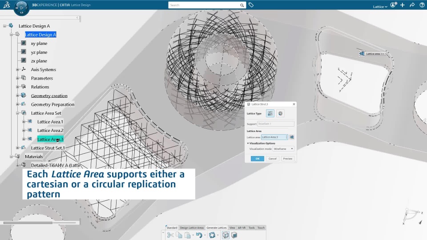
Task: Switch to the Design Lattice Areas tab
Action: [x=192, y=228]
